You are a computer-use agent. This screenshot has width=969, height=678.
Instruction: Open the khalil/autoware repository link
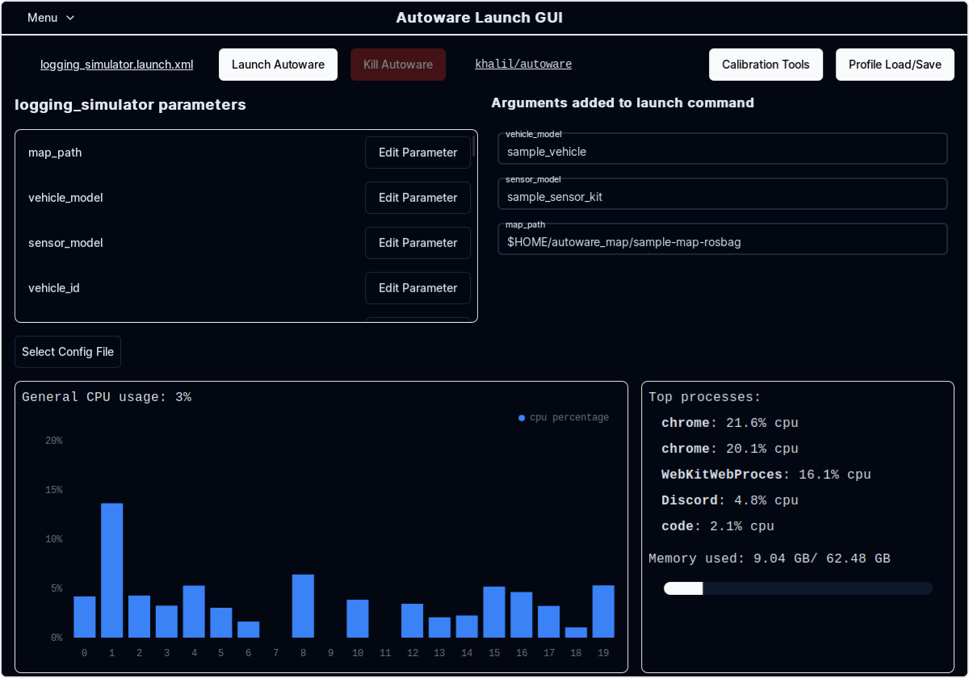click(x=522, y=64)
